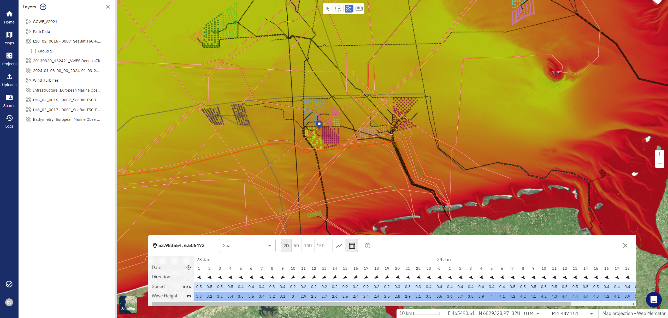The width and height of the screenshot is (668, 318).
Task: Switch to the 15D forecast tab
Action: click(x=320, y=245)
